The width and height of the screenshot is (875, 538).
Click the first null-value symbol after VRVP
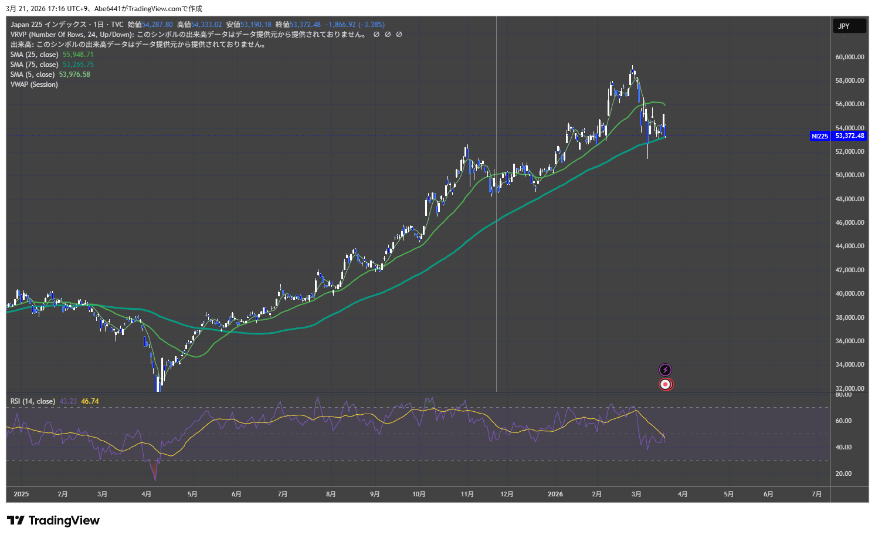[377, 35]
